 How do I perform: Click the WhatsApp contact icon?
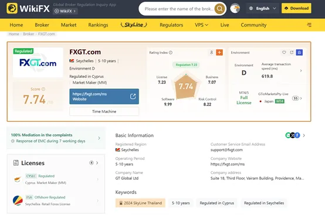288,135
